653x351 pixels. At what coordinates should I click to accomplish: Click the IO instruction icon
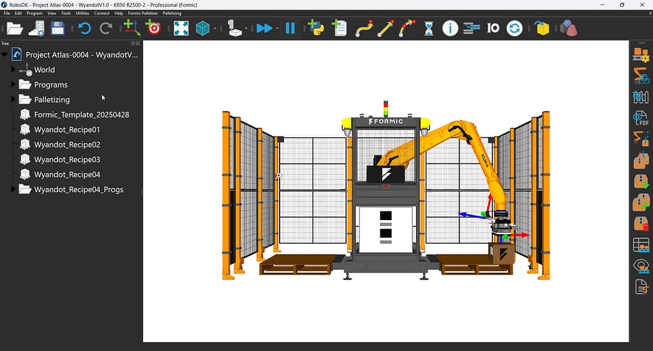(493, 28)
